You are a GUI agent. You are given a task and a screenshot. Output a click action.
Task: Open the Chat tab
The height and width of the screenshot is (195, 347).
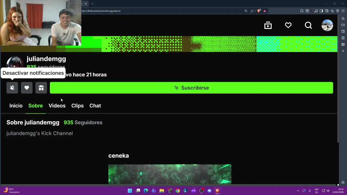[x=95, y=106]
